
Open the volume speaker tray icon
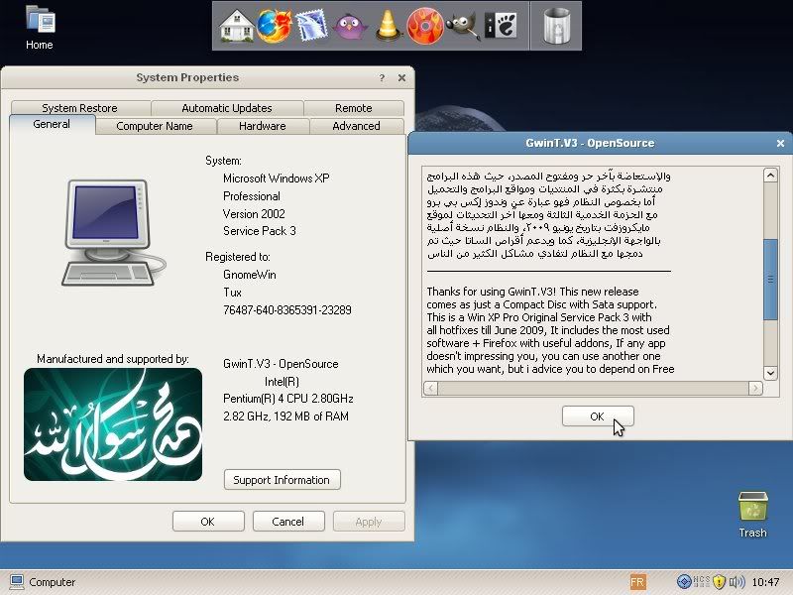pyautogui.click(x=736, y=582)
